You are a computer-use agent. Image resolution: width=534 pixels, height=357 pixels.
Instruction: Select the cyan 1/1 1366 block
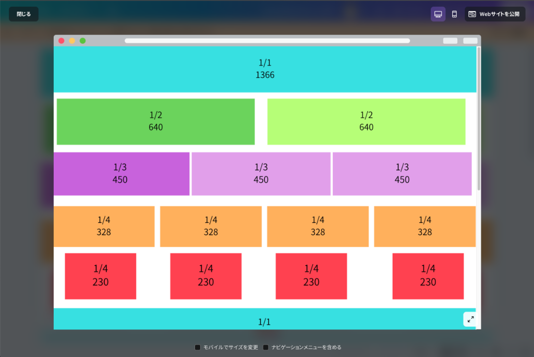[265, 69]
